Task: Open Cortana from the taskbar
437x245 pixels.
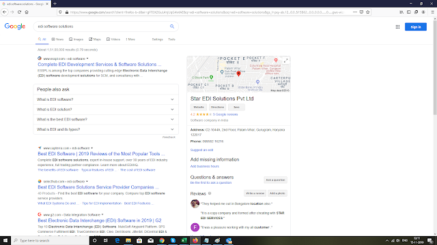Action: (94, 240)
